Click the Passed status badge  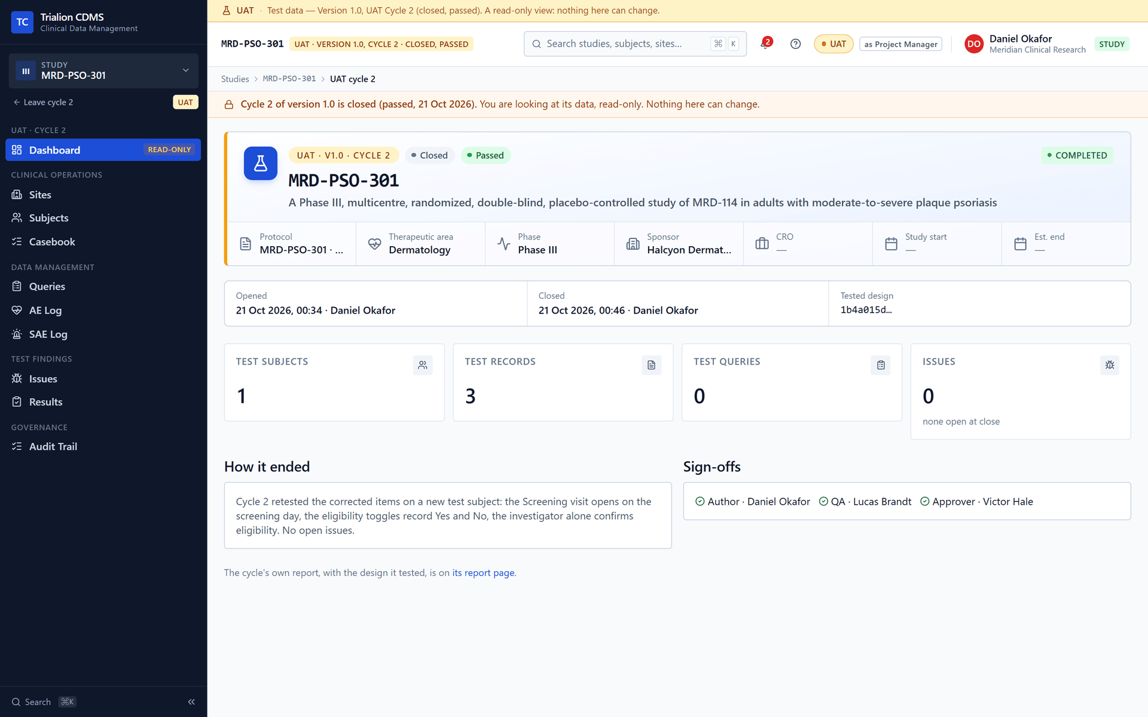(486, 155)
